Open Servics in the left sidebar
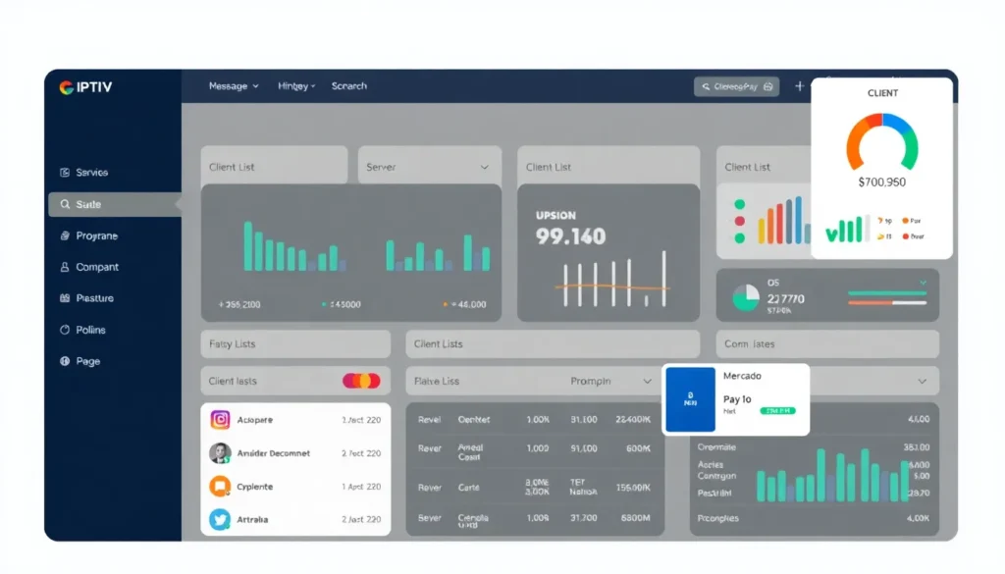 tap(91, 173)
